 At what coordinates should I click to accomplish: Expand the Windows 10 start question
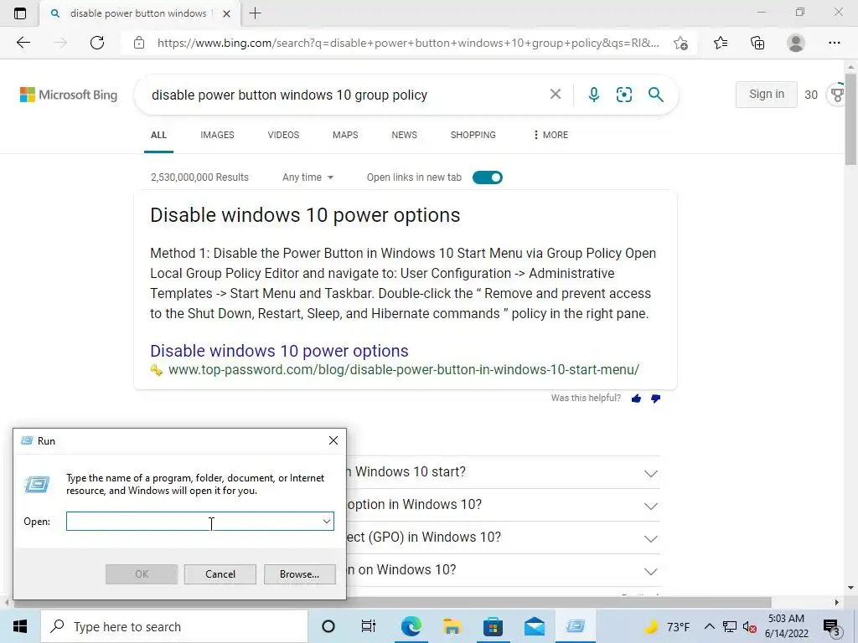tap(650, 474)
